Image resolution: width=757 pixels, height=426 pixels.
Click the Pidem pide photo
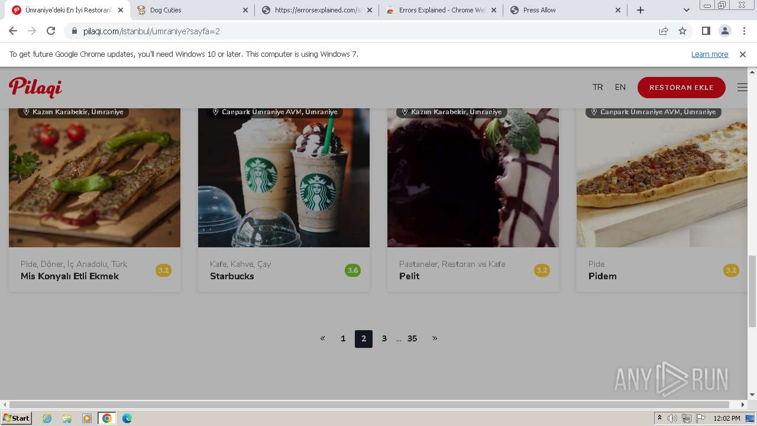pyautogui.click(x=662, y=177)
